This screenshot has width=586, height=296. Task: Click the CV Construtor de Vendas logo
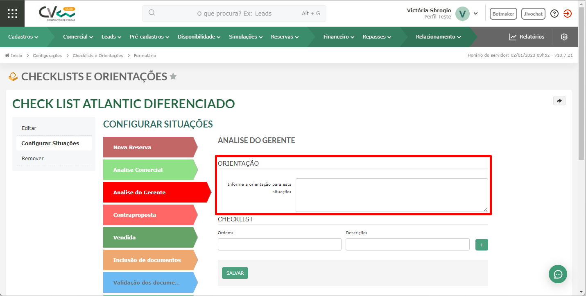click(x=57, y=14)
